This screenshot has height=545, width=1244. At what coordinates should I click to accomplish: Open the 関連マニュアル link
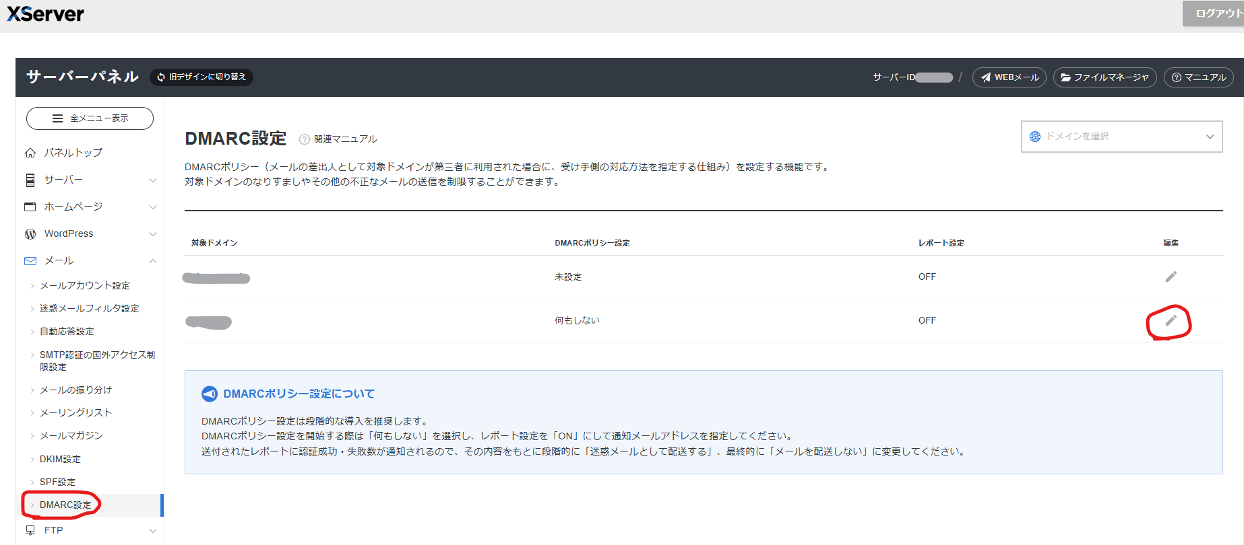[x=345, y=139]
